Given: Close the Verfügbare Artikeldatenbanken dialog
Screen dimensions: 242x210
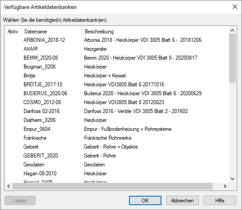Looking at the screenshot, I should pyautogui.click(x=235, y=7).
